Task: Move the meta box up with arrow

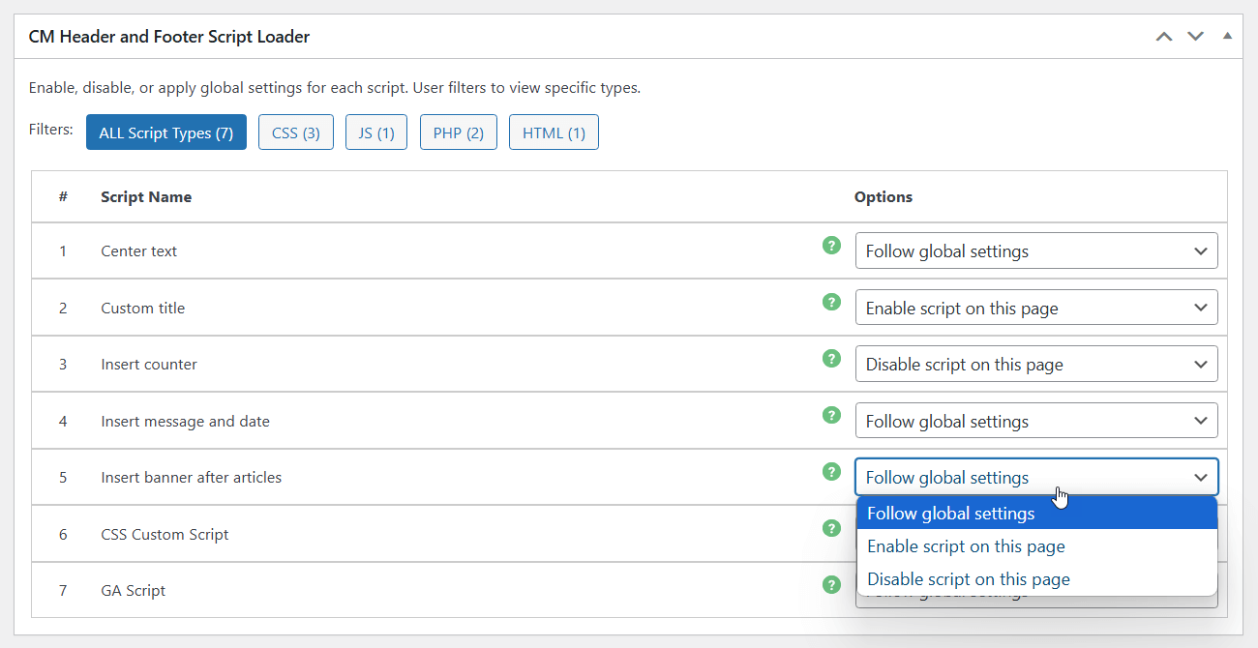Action: coord(1164,37)
